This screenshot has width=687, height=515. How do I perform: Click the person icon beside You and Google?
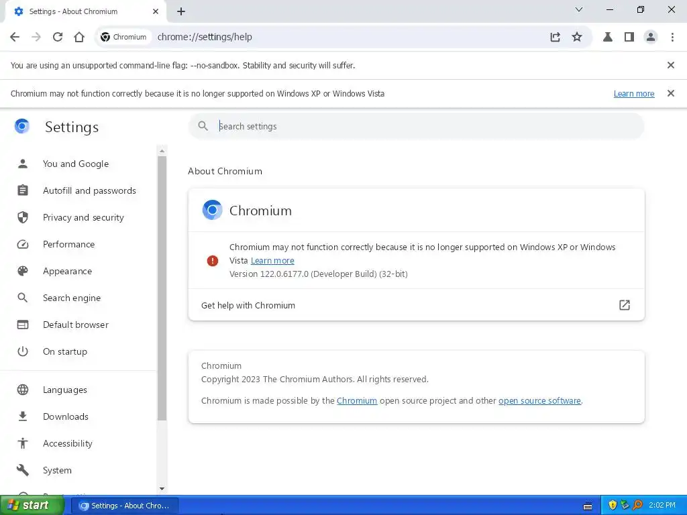[23, 164]
